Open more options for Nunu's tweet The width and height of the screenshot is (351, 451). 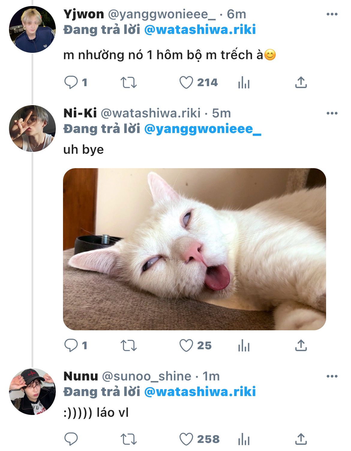[x=332, y=376]
